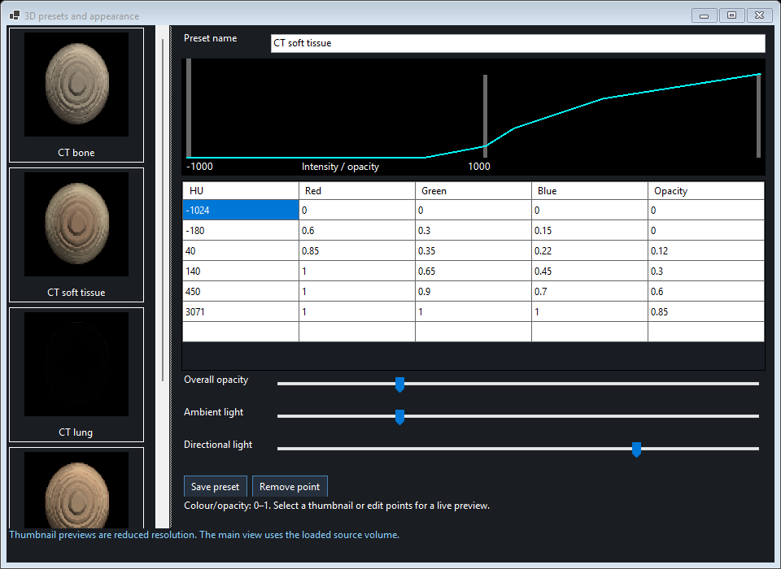The height and width of the screenshot is (569, 781).
Task: Minimize the 3D presets and appearance window
Action: pyautogui.click(x=705, y=15)
